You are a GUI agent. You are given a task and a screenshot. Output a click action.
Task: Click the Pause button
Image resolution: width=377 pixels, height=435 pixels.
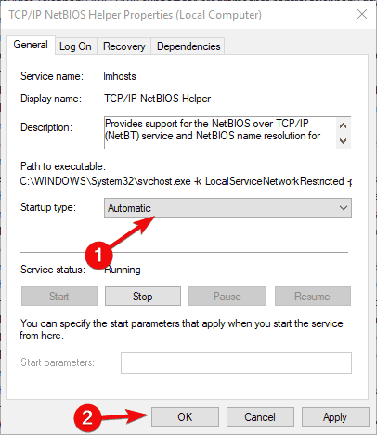(x=227, y=297)
